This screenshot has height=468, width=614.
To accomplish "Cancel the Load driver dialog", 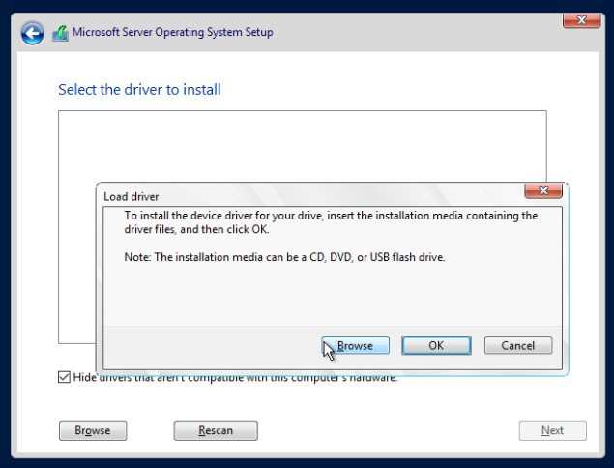I will pyautogui.click(x=517, y=345).
